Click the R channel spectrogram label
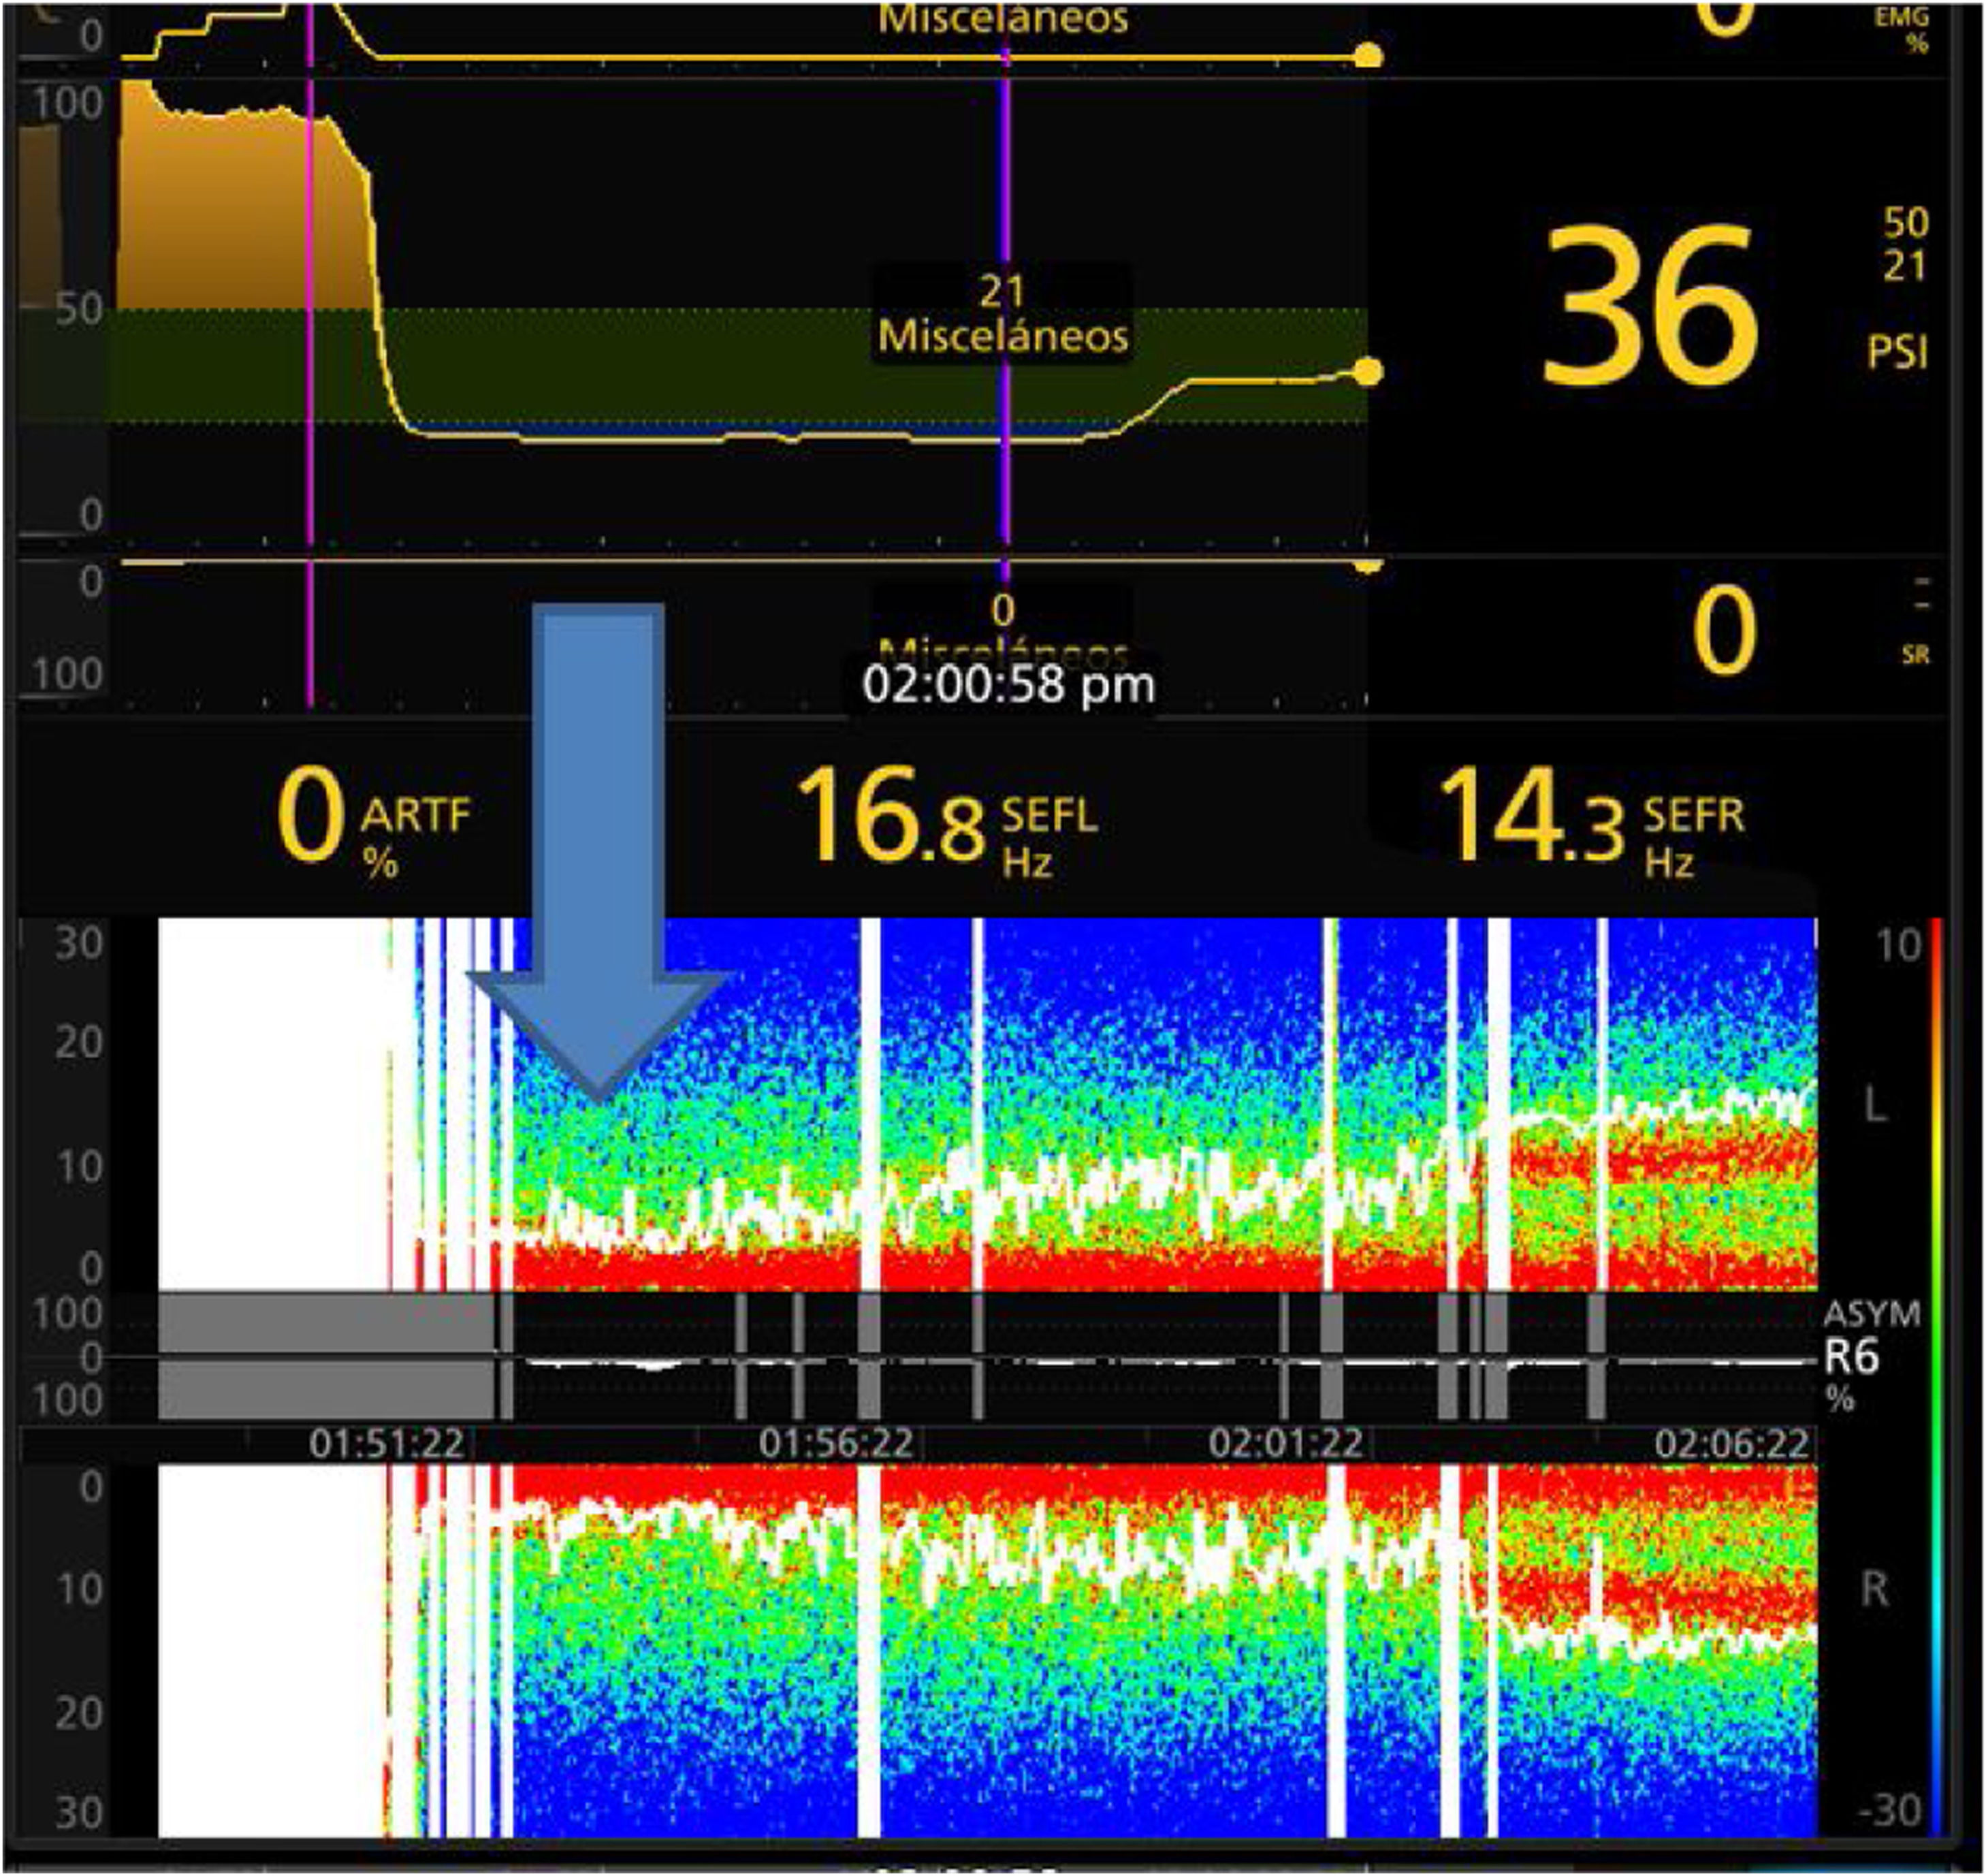This screenshot has width=1986, height=1876. click(1875, 1588)
